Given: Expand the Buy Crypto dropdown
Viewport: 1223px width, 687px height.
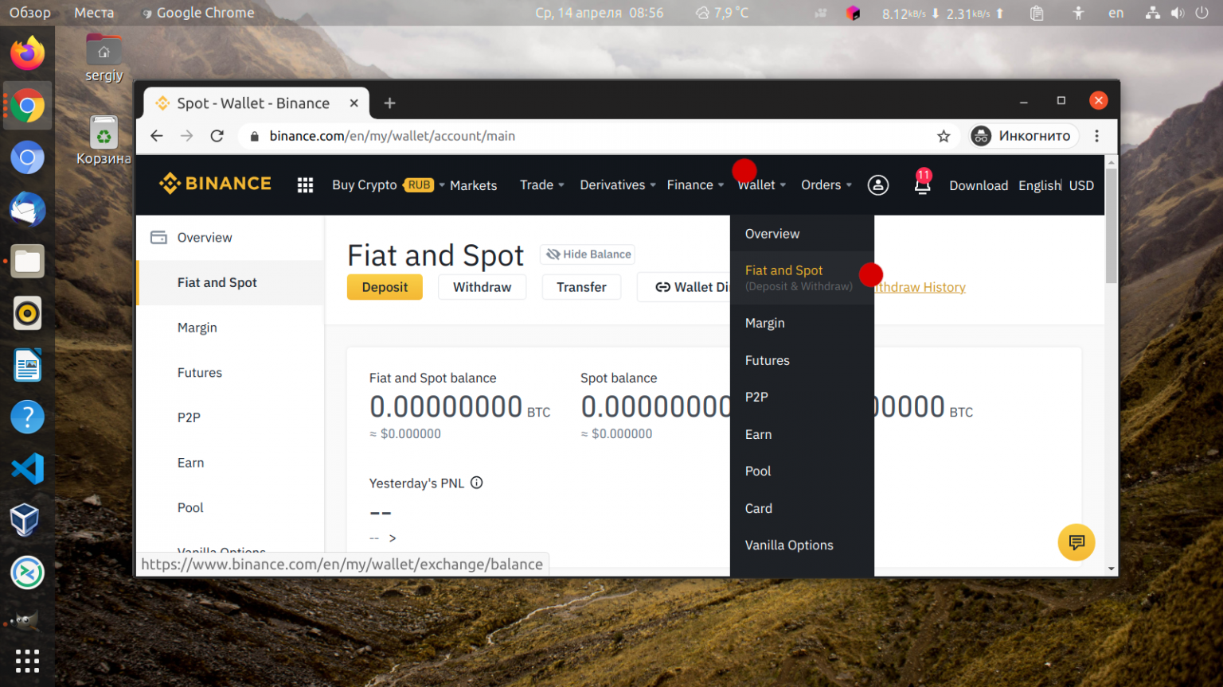Looking at the screenshot, I should 388,185.
